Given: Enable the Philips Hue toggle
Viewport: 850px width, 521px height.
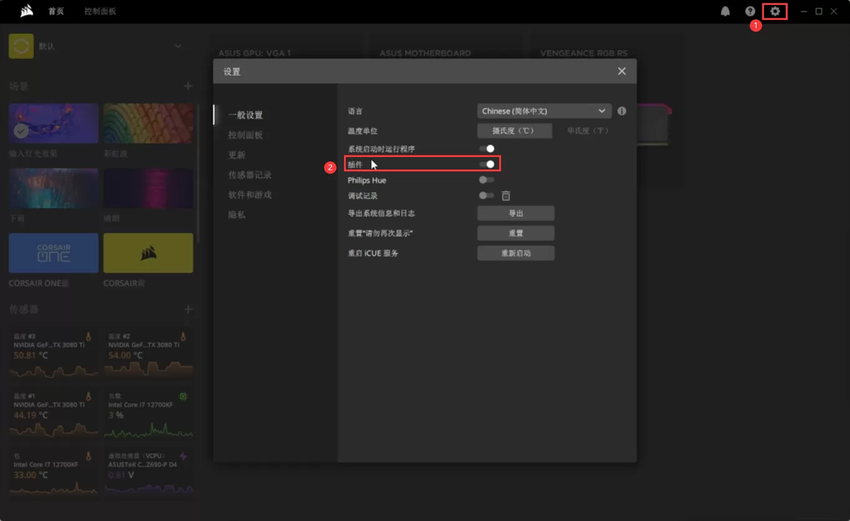Looking at the screenshot, I should [x=486, y=180].
